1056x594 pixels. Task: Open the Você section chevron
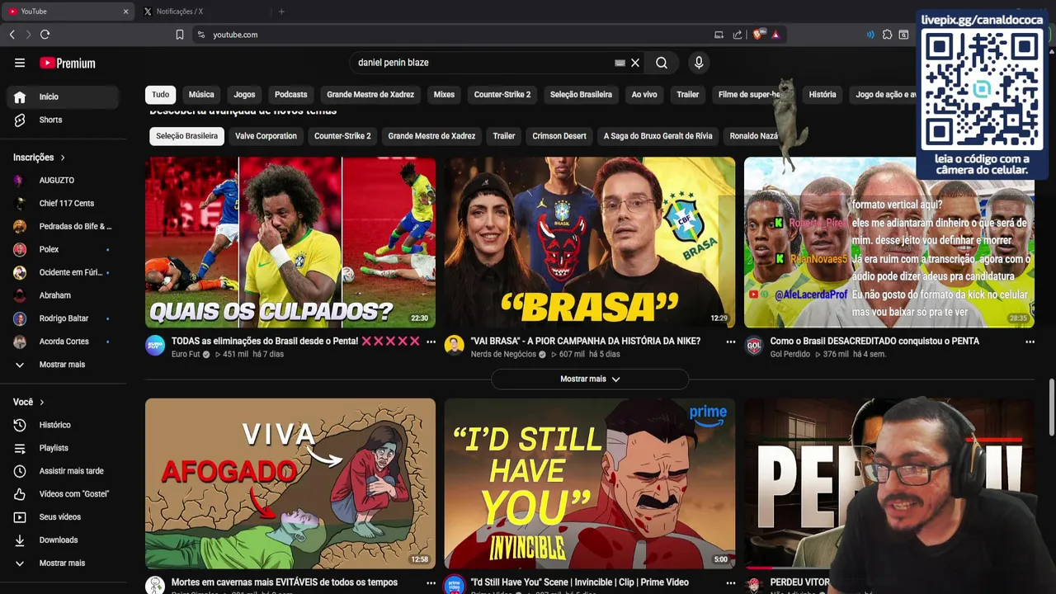point(41,402)
